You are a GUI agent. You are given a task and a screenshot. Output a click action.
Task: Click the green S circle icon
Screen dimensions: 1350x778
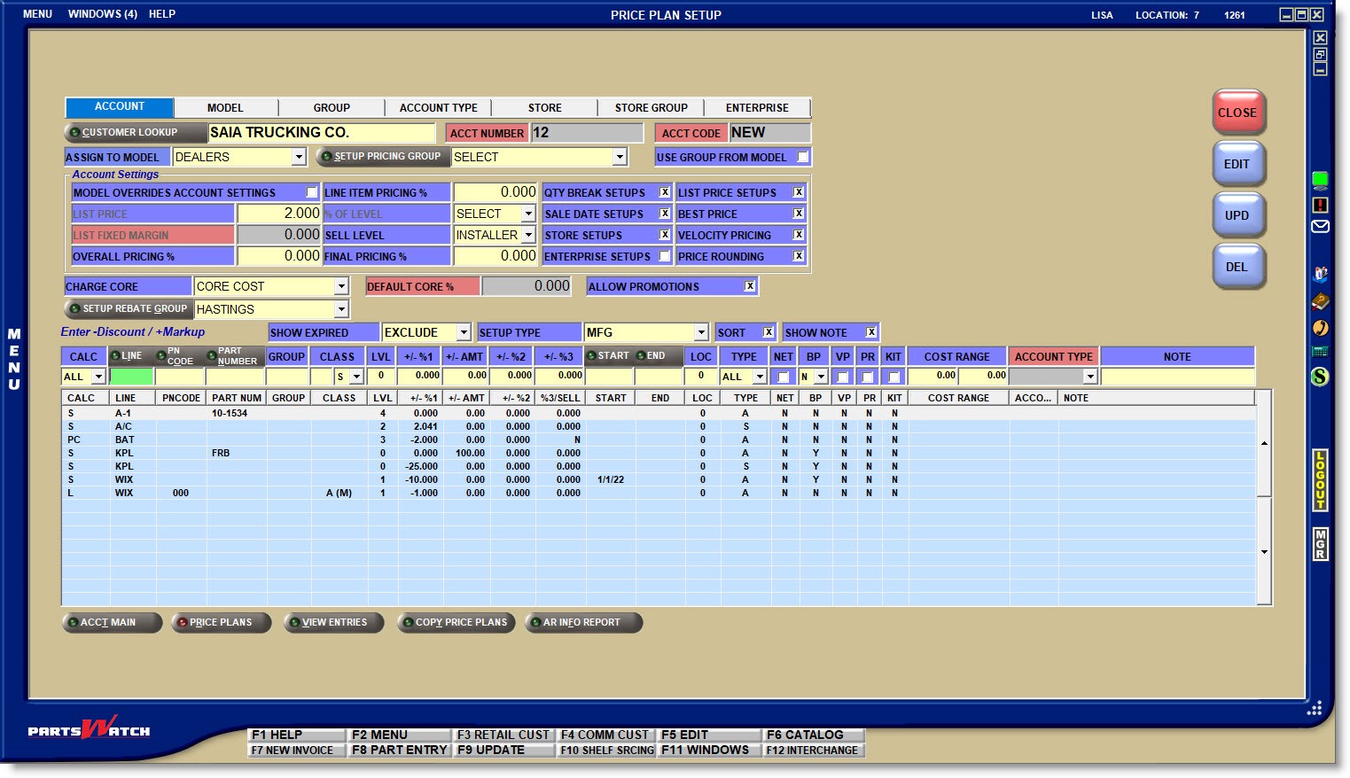pos(1320,377)
